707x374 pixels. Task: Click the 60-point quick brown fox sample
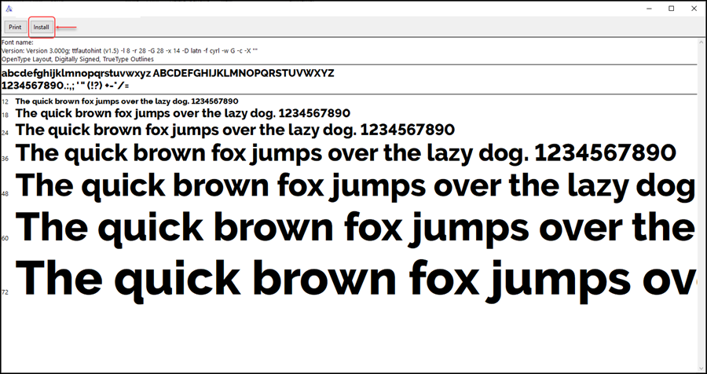355,228
